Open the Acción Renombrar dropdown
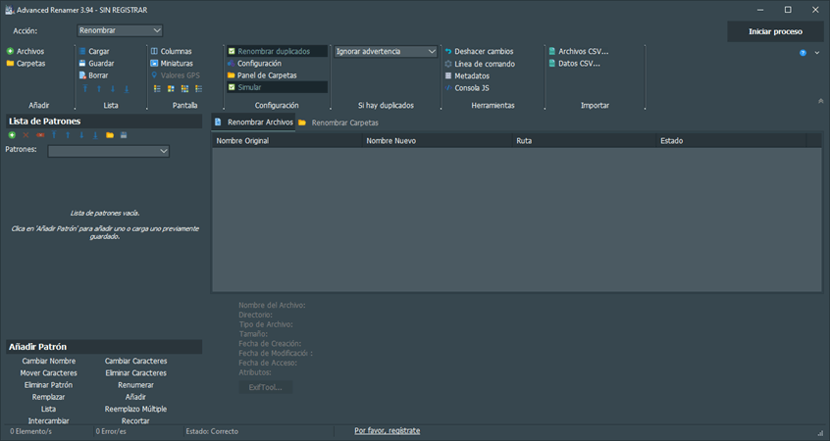This screenshot has width=830, height=441. [120, 30]
